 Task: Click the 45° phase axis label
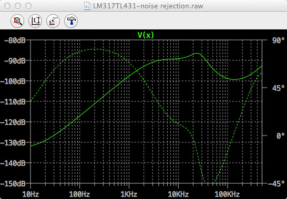coord(279,88)
